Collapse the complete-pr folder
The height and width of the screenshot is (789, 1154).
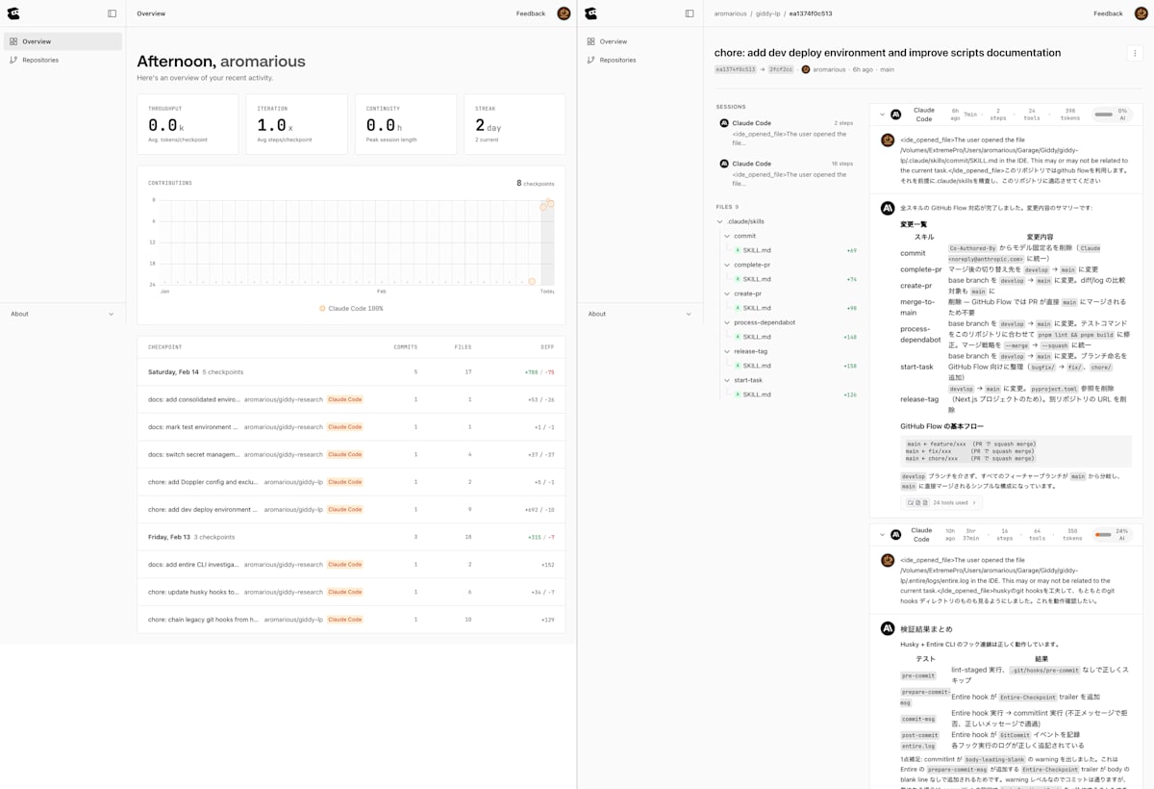point(728,265)
